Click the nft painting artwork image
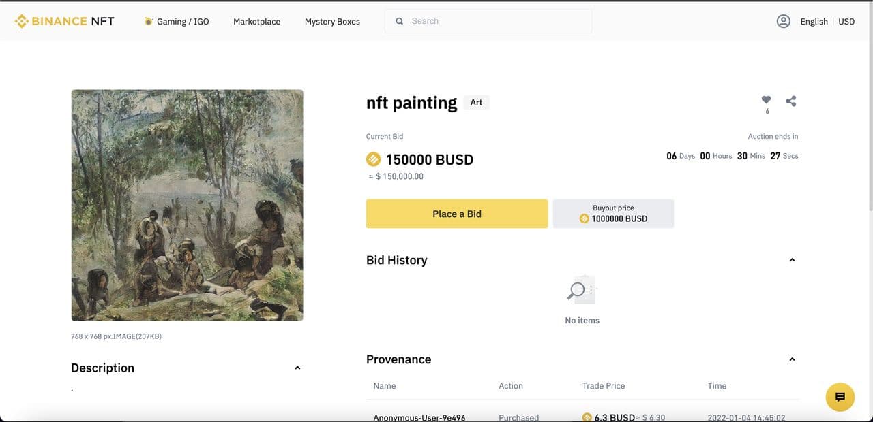Viewport: 873px width, 422px height. 187,205
